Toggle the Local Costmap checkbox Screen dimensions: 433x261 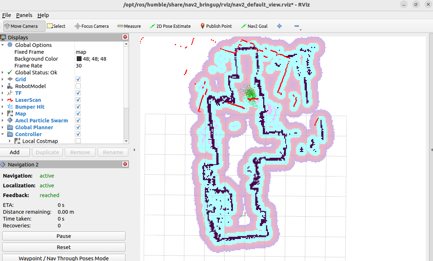click(78, 141)
